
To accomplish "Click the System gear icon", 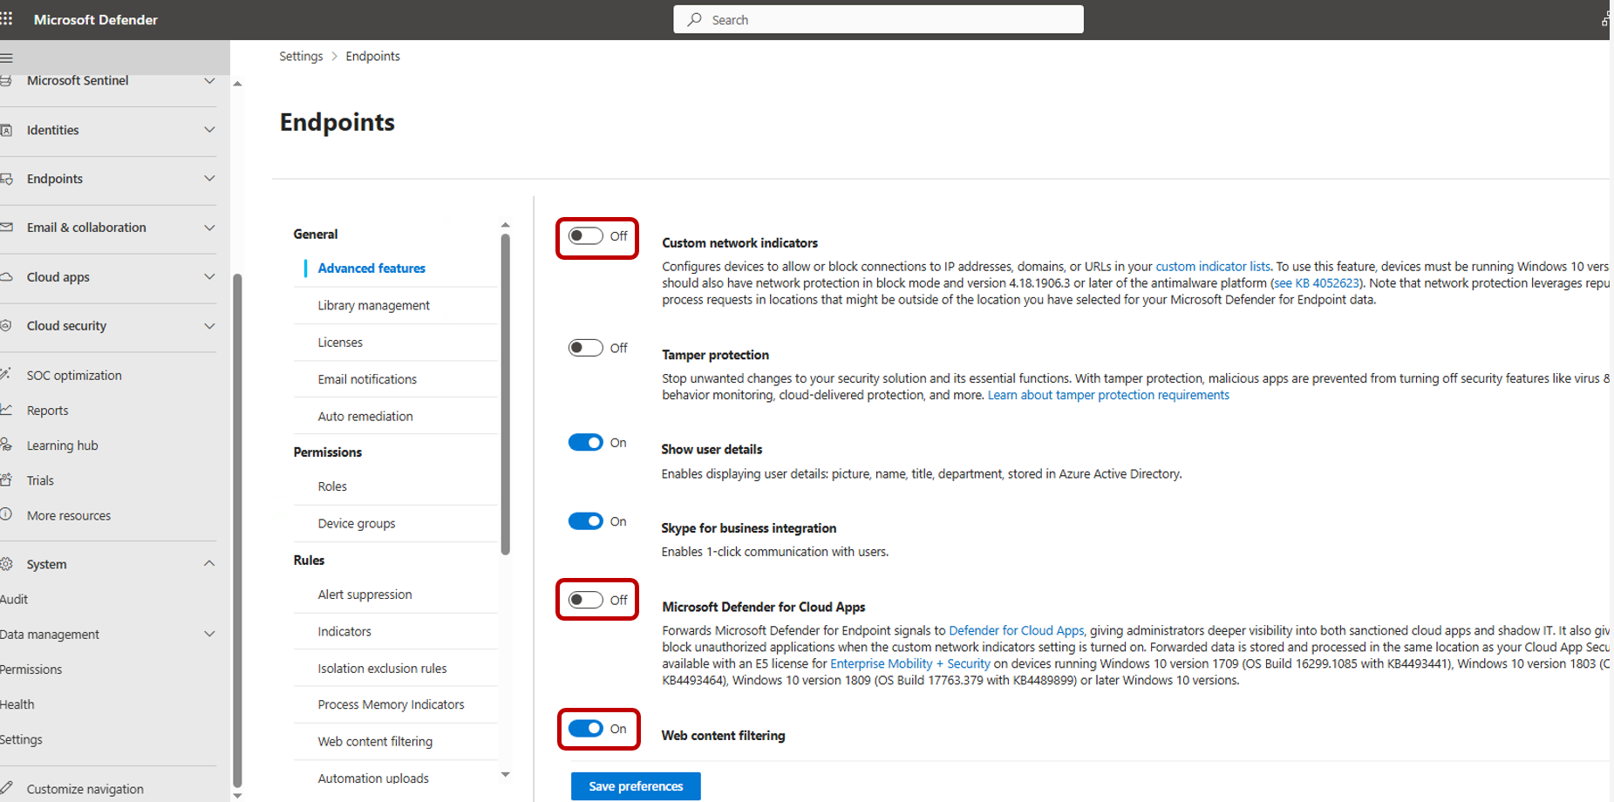I will coord(6,564).
